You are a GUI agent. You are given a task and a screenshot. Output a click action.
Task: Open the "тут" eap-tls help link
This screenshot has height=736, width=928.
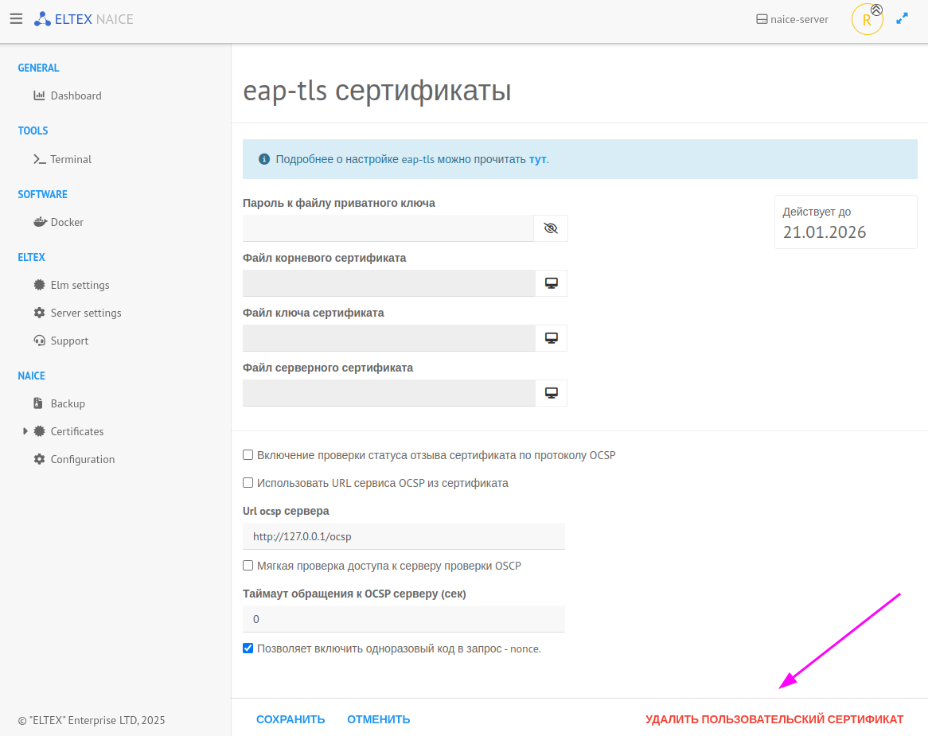(x=538, y=159)
